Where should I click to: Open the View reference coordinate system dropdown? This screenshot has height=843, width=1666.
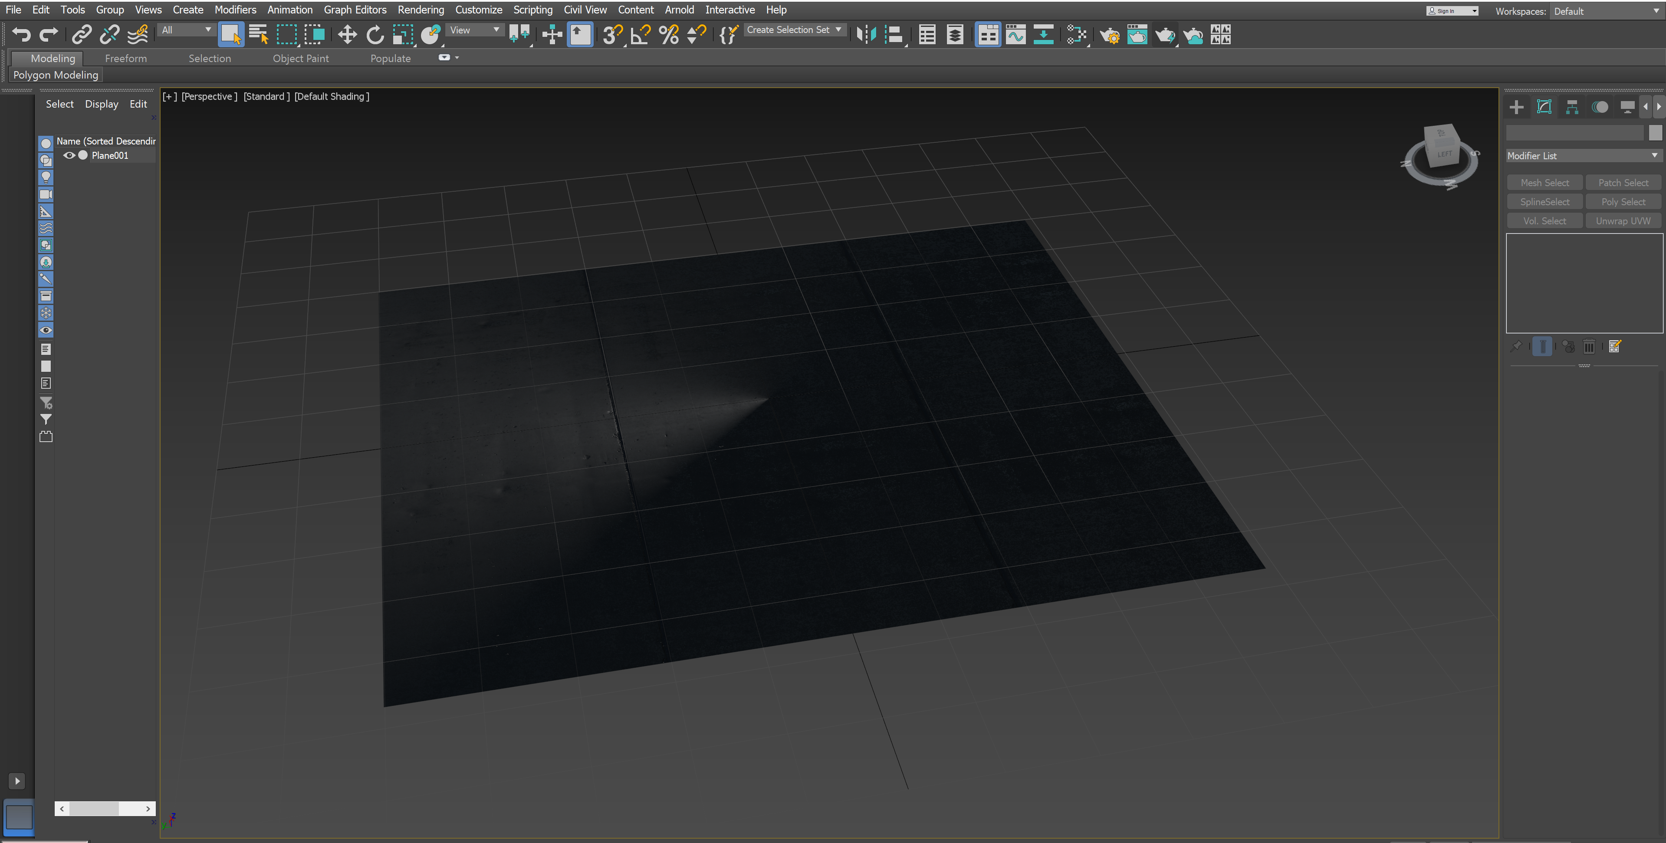(475, 30)
